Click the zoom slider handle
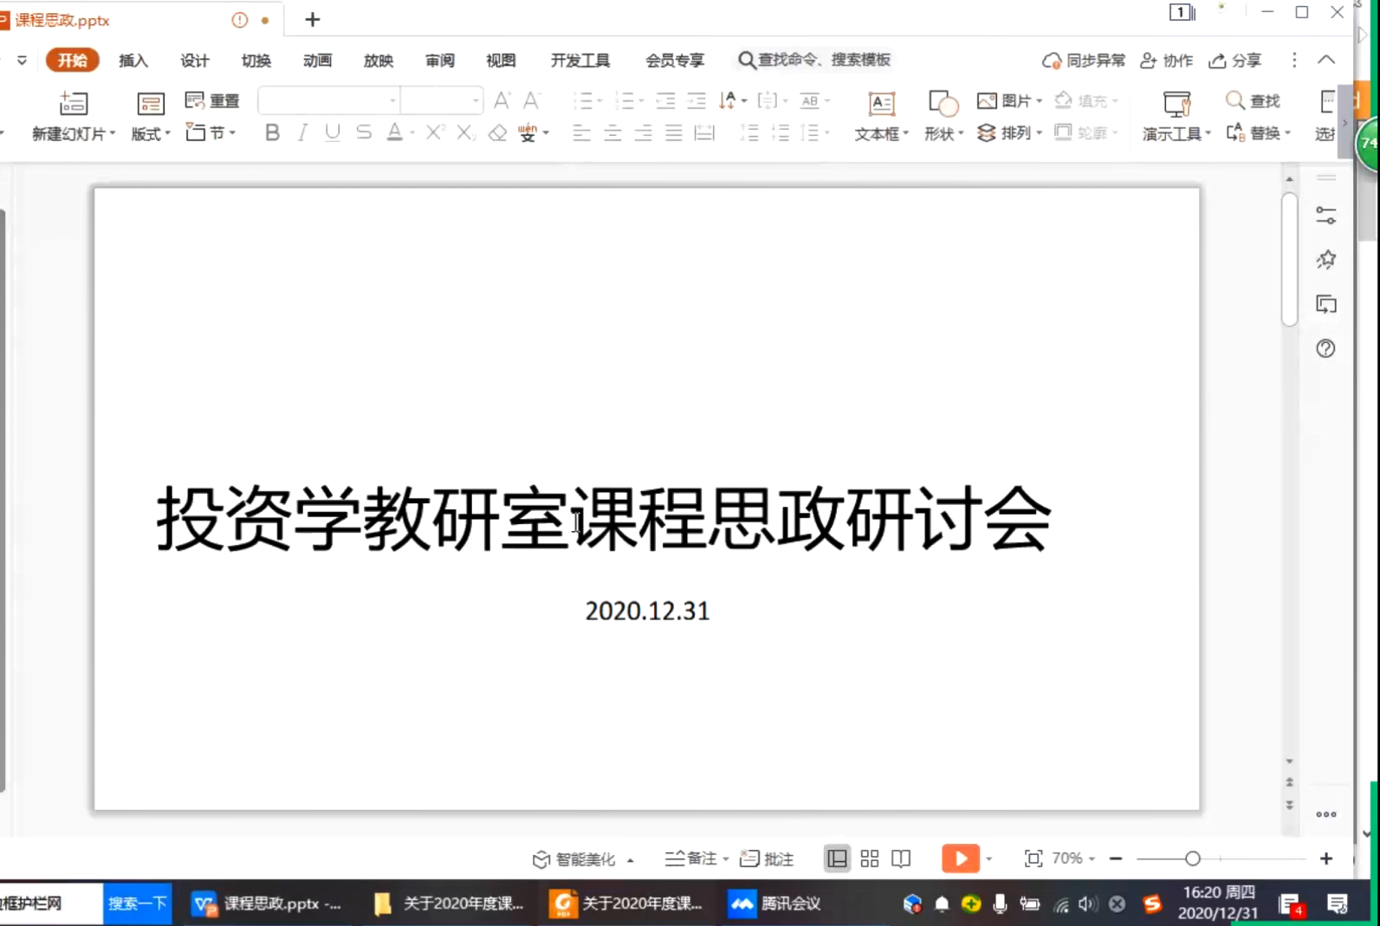Viewport: 1380px width, 926px height. (1193, 858)
